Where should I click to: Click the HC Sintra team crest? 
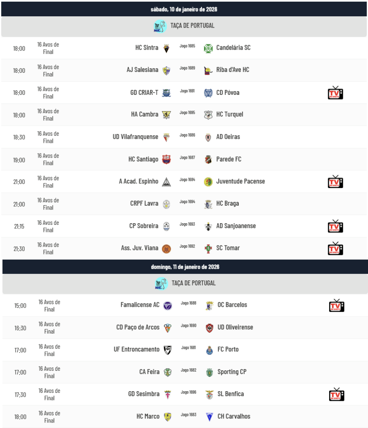[166, 48]
